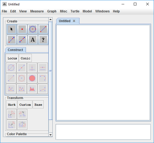Click the rotate transform icon
The image size is (154, 143).
tap(22, 114)
